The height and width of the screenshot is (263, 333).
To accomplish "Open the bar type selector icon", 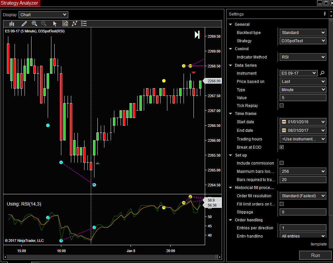I will (x=12, y=24).
